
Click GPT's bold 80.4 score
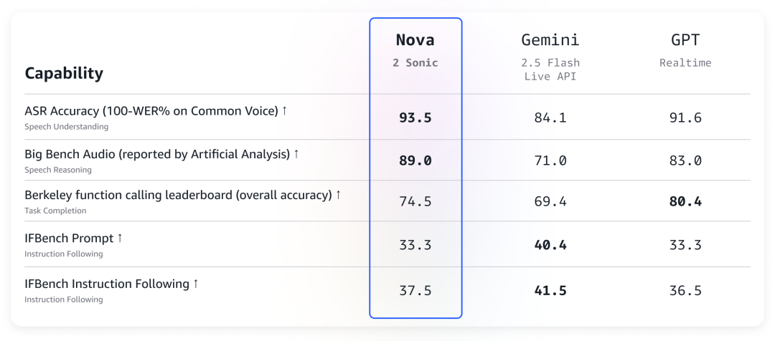point(685,202)
